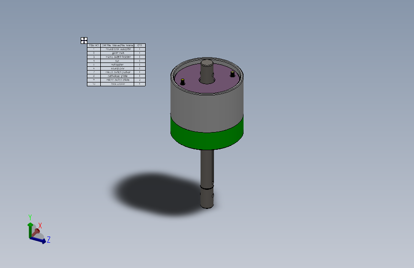Click the blue Z axis of triad
414x268 pixels.
(38, 240)
